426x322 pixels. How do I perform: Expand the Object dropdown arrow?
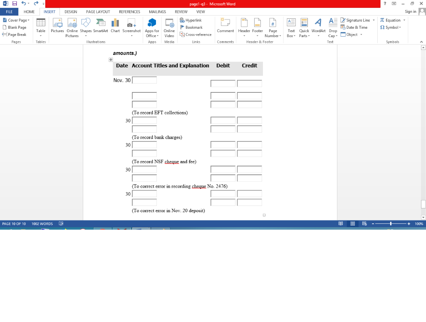pyautogui.click(x=361, y=35)
